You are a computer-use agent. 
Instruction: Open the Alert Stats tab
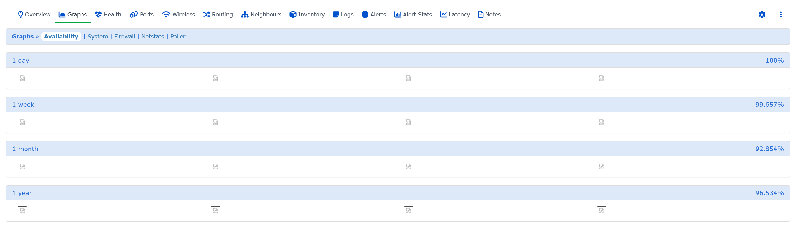[x=413, y=15]
